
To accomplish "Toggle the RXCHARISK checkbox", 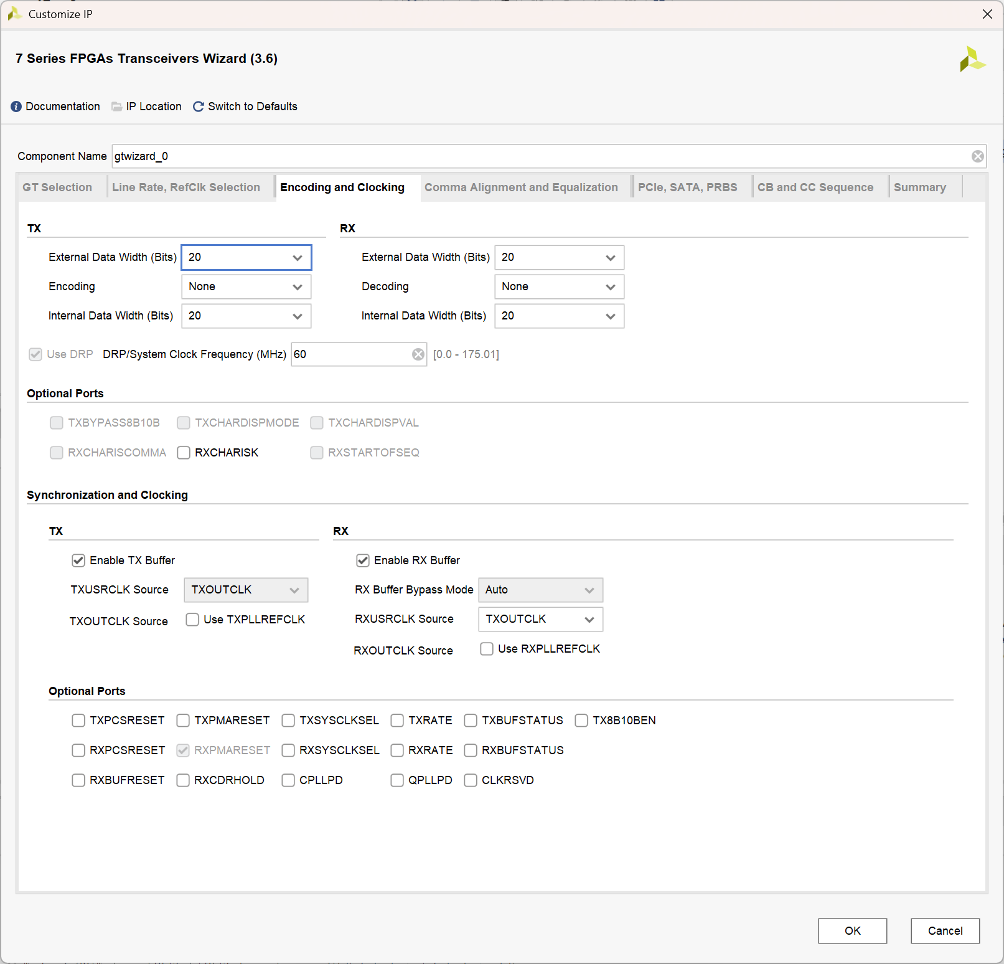I will pos(184,453).
